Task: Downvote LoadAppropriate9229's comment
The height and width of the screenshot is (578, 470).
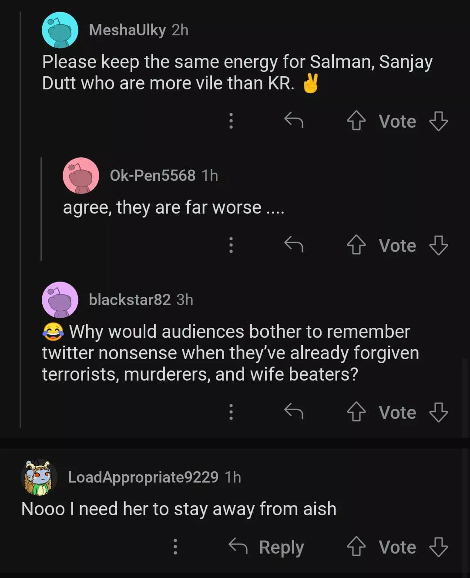Action: pos(438,547)
